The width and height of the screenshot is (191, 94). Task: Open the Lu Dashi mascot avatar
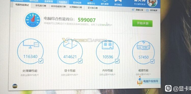[x=152, y=3]
